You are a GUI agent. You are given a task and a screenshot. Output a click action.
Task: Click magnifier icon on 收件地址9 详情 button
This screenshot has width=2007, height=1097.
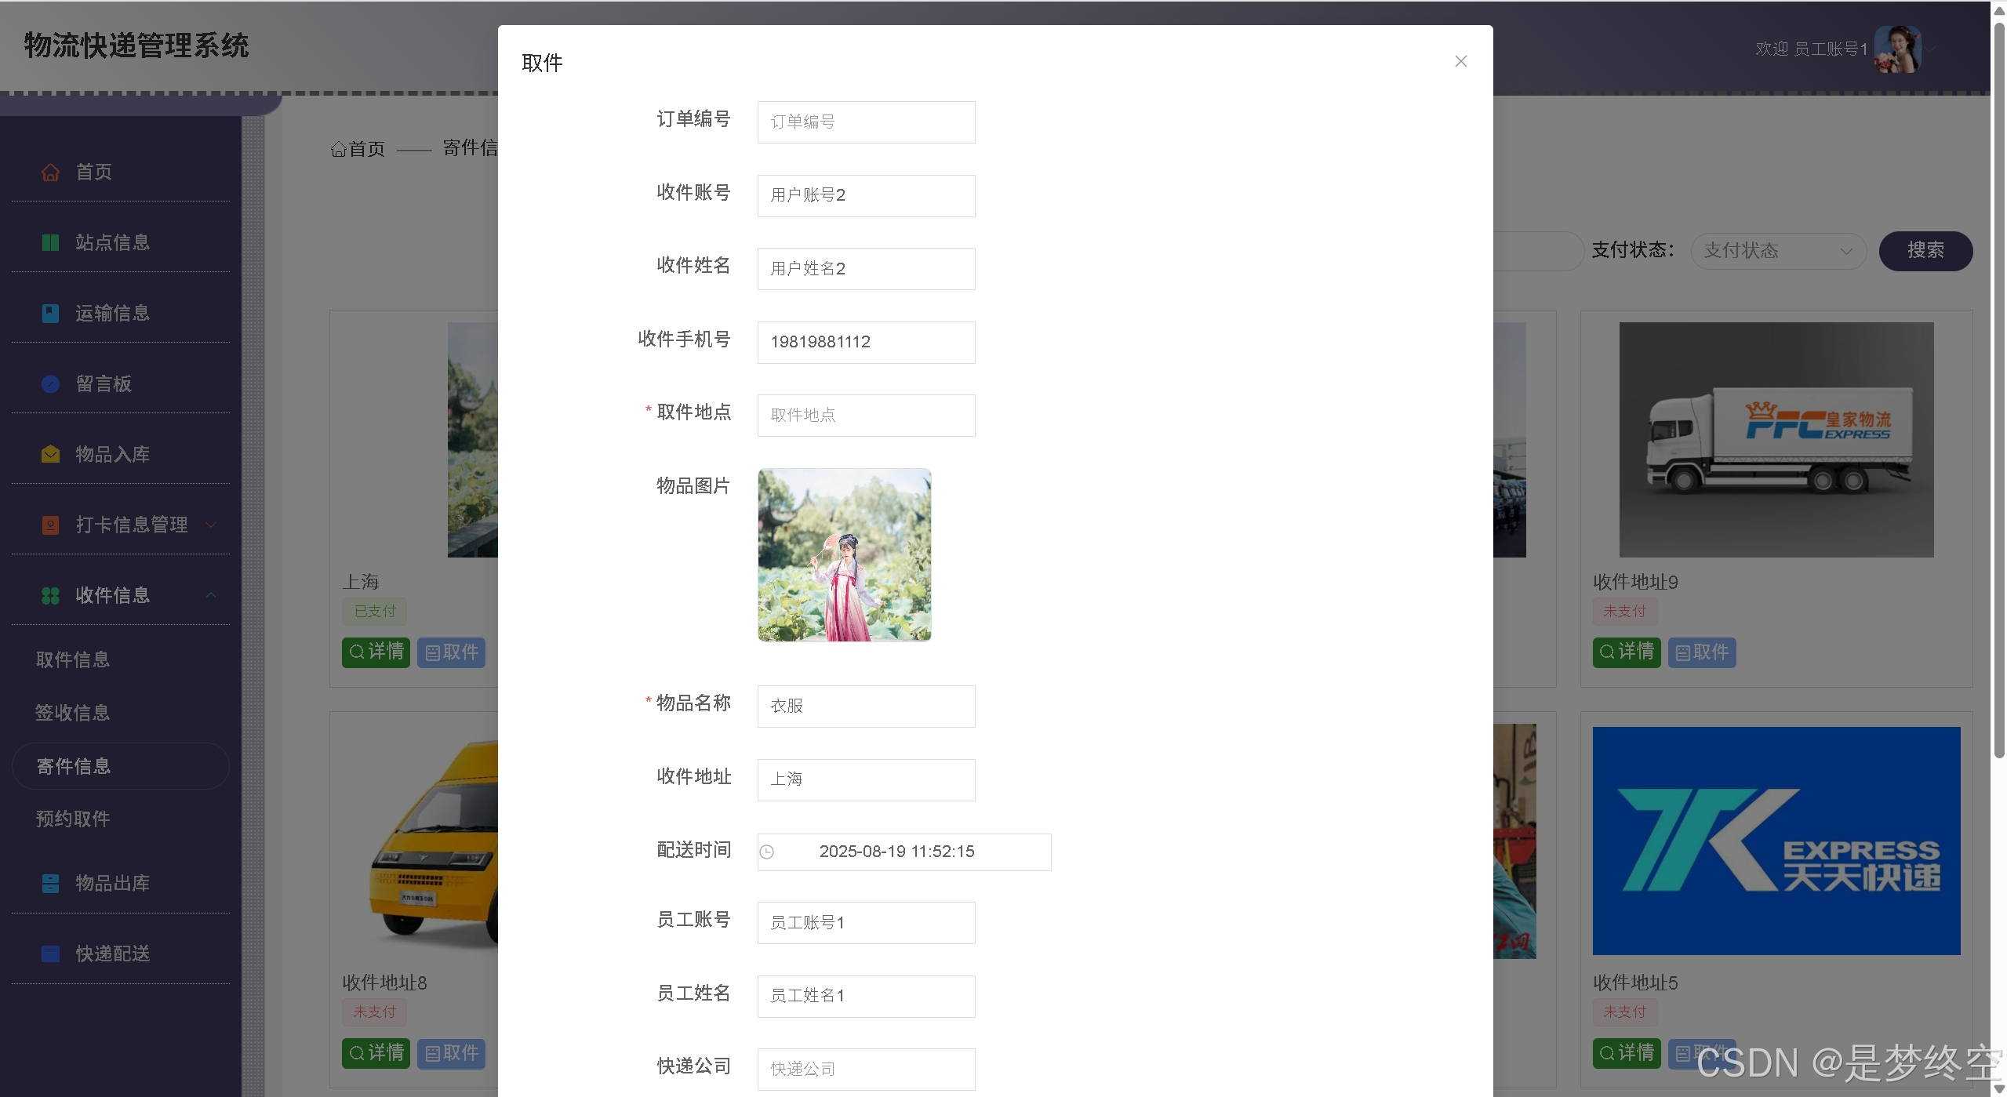(1605, 652)
